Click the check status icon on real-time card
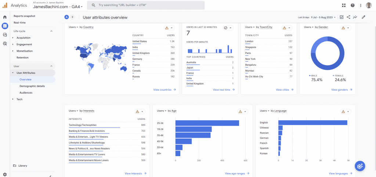 (226, 28)
